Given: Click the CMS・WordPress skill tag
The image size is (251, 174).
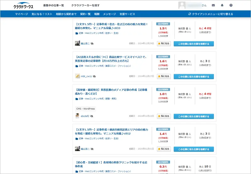Looking at the screenshot, I should (x=85, y=109).
